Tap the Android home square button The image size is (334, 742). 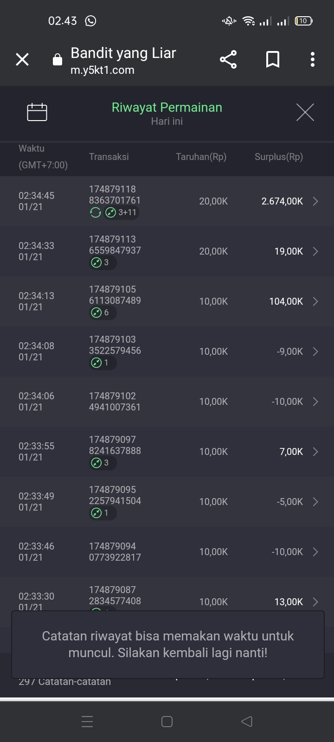[167, 721]
